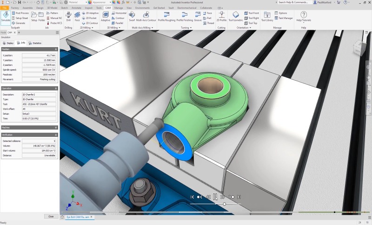Click the PaulMunford account name
Image resolution: width=372 pixels, height=225 pixels.
click(324, 2)
